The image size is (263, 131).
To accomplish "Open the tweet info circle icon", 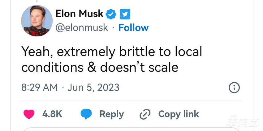I will (x=234, y=88).
